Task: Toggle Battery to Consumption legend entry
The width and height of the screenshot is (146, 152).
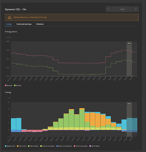Action: pos(64,146)
